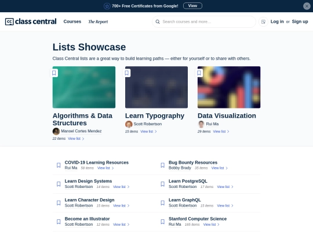Open the Data Visualization thumbnail image

pos(229,87)
